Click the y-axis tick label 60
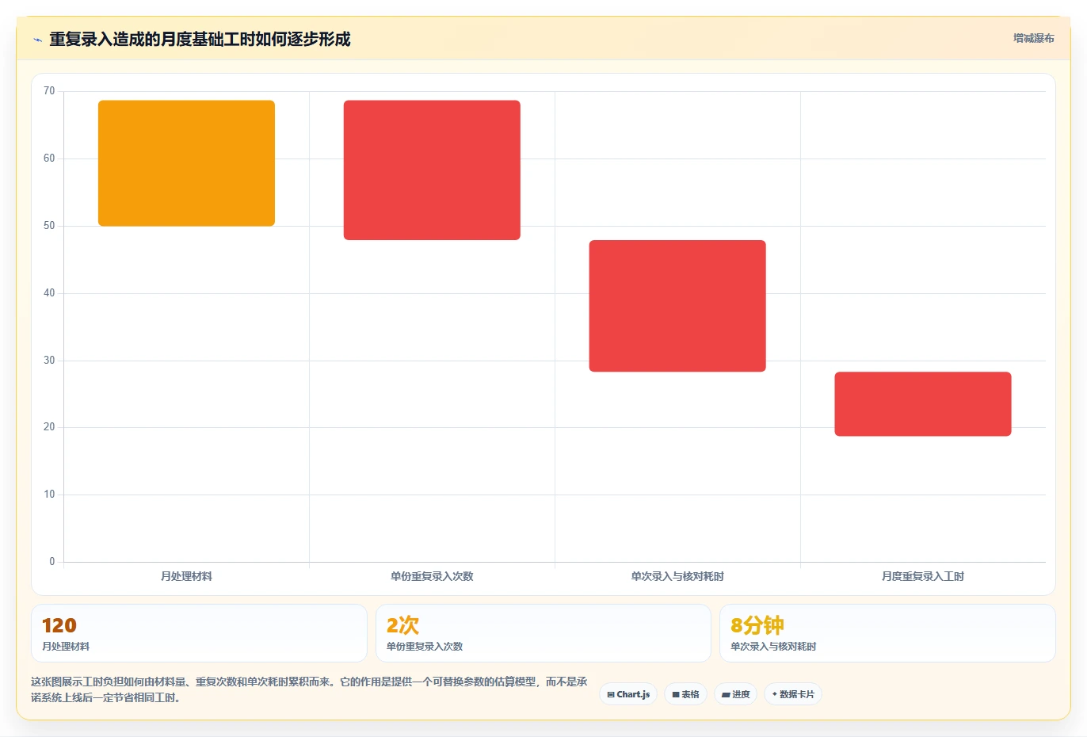This screenshot has height=737, width=1087. pos(49,158)
